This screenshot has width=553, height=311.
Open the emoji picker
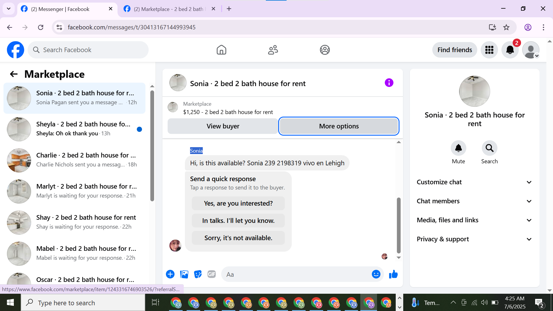376,274
